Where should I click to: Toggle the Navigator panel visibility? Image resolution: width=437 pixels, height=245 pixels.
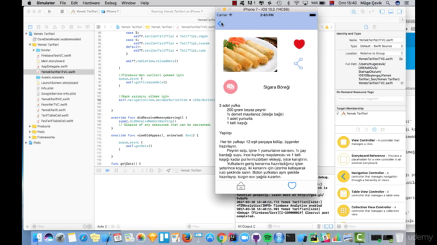382,12
